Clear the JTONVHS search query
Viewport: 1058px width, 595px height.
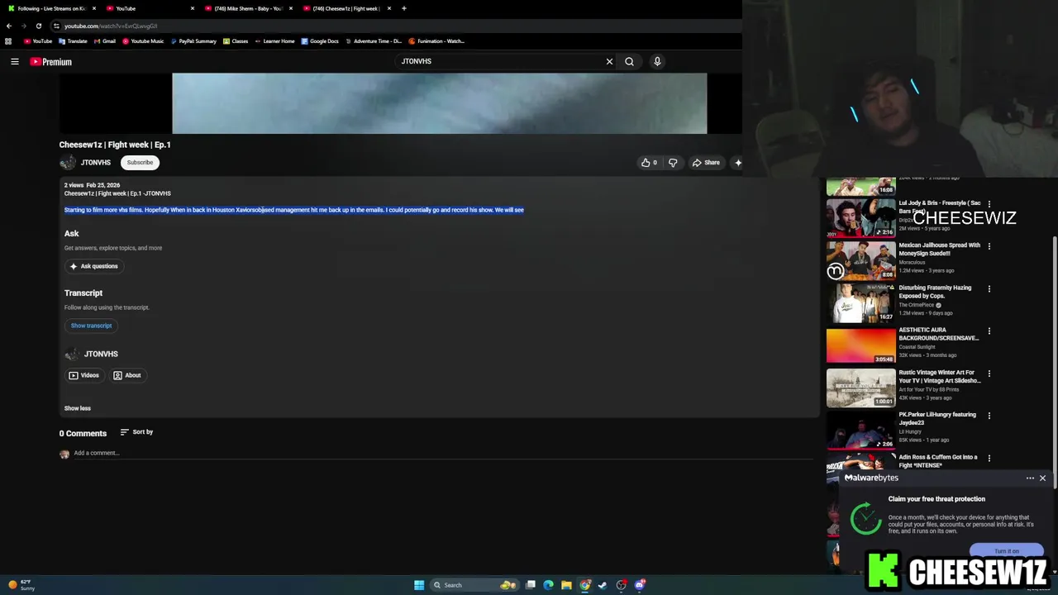[609, 61]
